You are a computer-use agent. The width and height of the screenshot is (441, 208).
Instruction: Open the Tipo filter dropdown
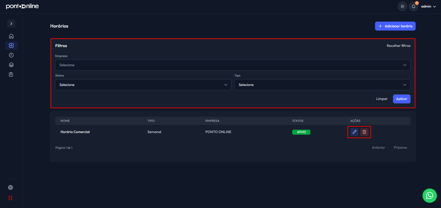[x=322, y=85]
